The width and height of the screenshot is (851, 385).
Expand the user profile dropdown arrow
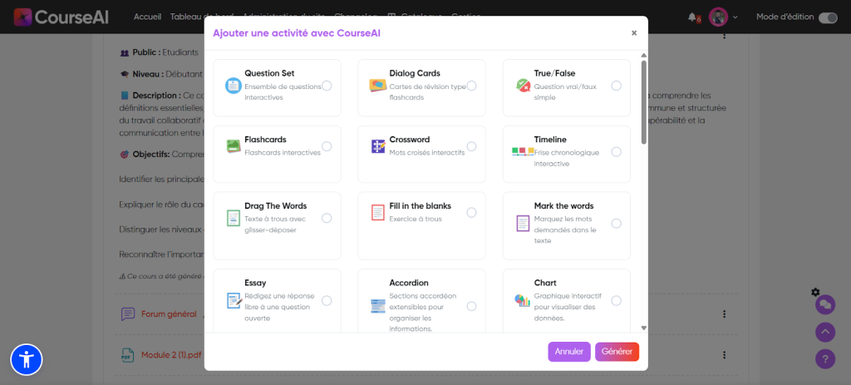[735, 17]
